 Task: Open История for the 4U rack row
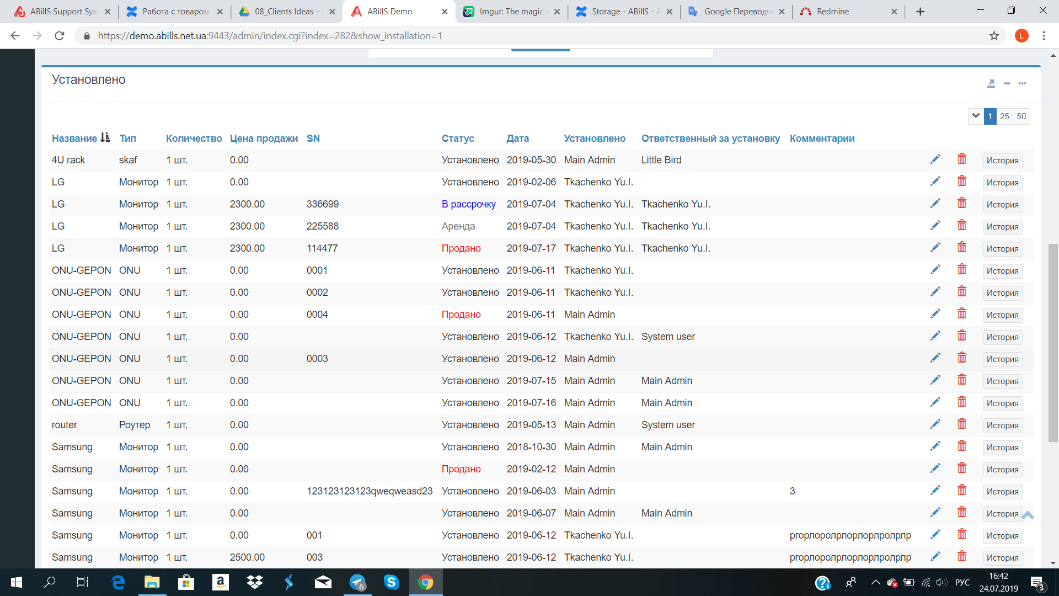(x=1002, y=161)
